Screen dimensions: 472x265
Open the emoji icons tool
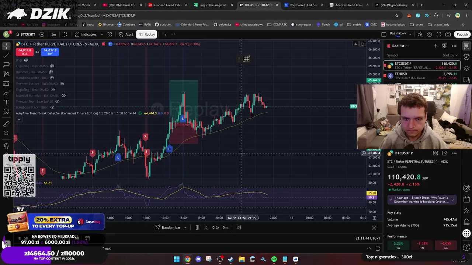6,112
